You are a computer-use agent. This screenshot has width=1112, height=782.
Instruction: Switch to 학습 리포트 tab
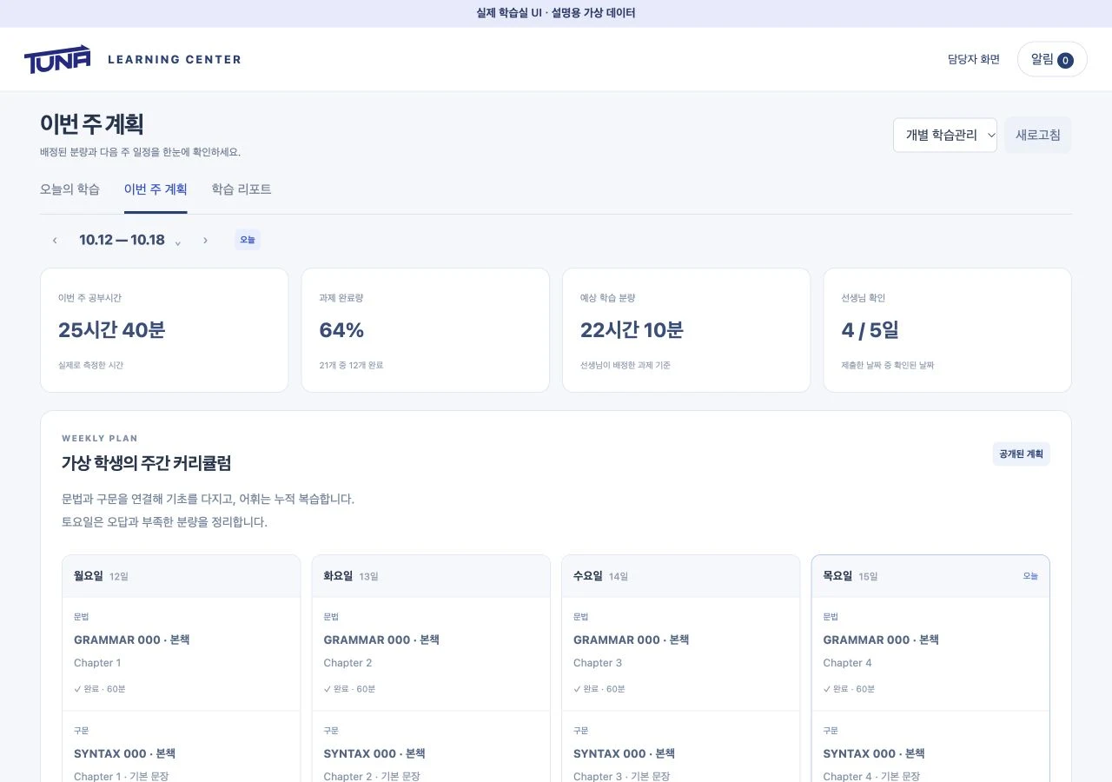(242, 189)
